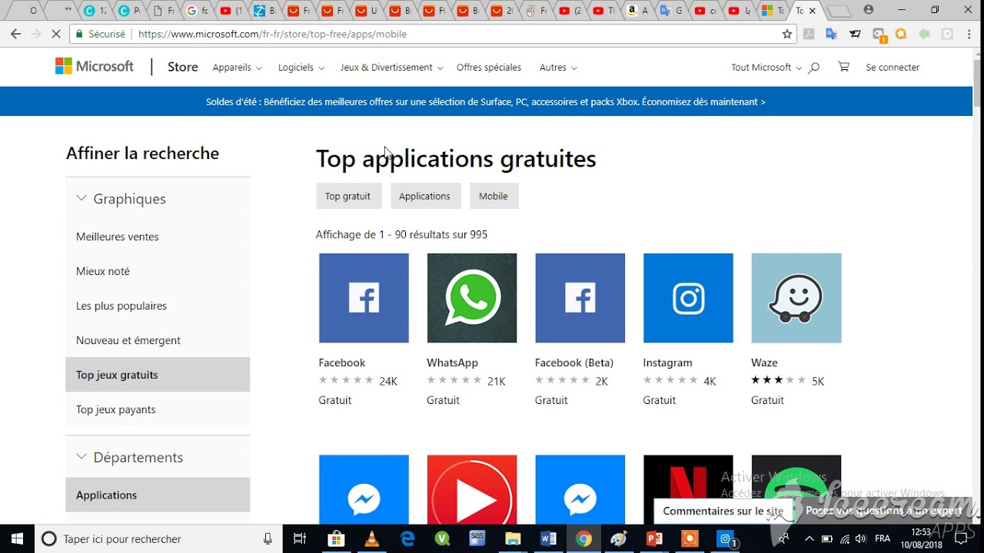This screenshot has width=984, height=553.
Task: Open the red play-button app tile
Action: click(x=472, y=489)
